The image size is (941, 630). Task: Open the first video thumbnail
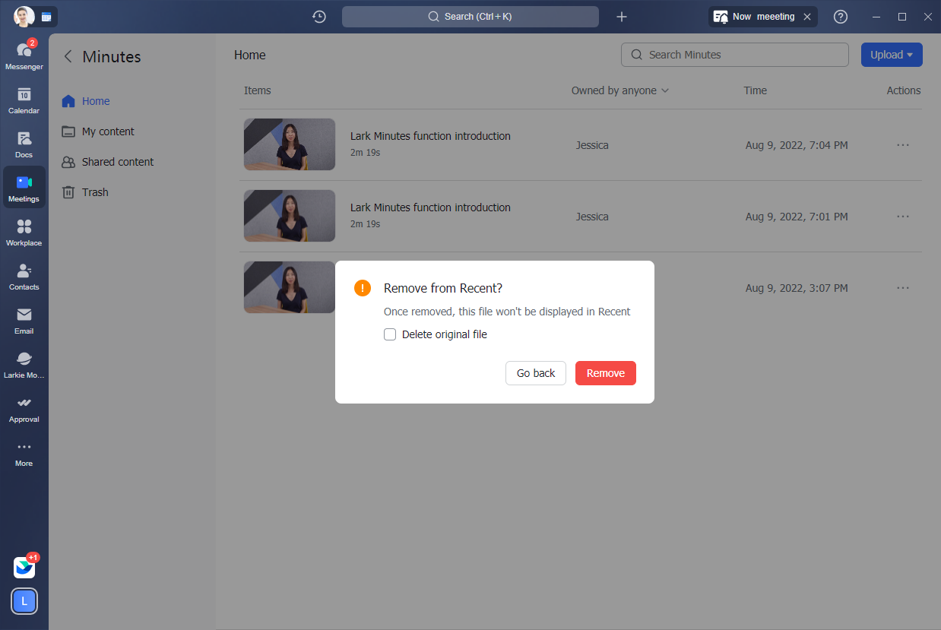[290, 144]
